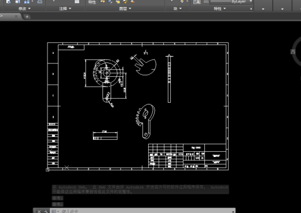
Task: Expand the 块 panel dropdown
Action: 178,9
